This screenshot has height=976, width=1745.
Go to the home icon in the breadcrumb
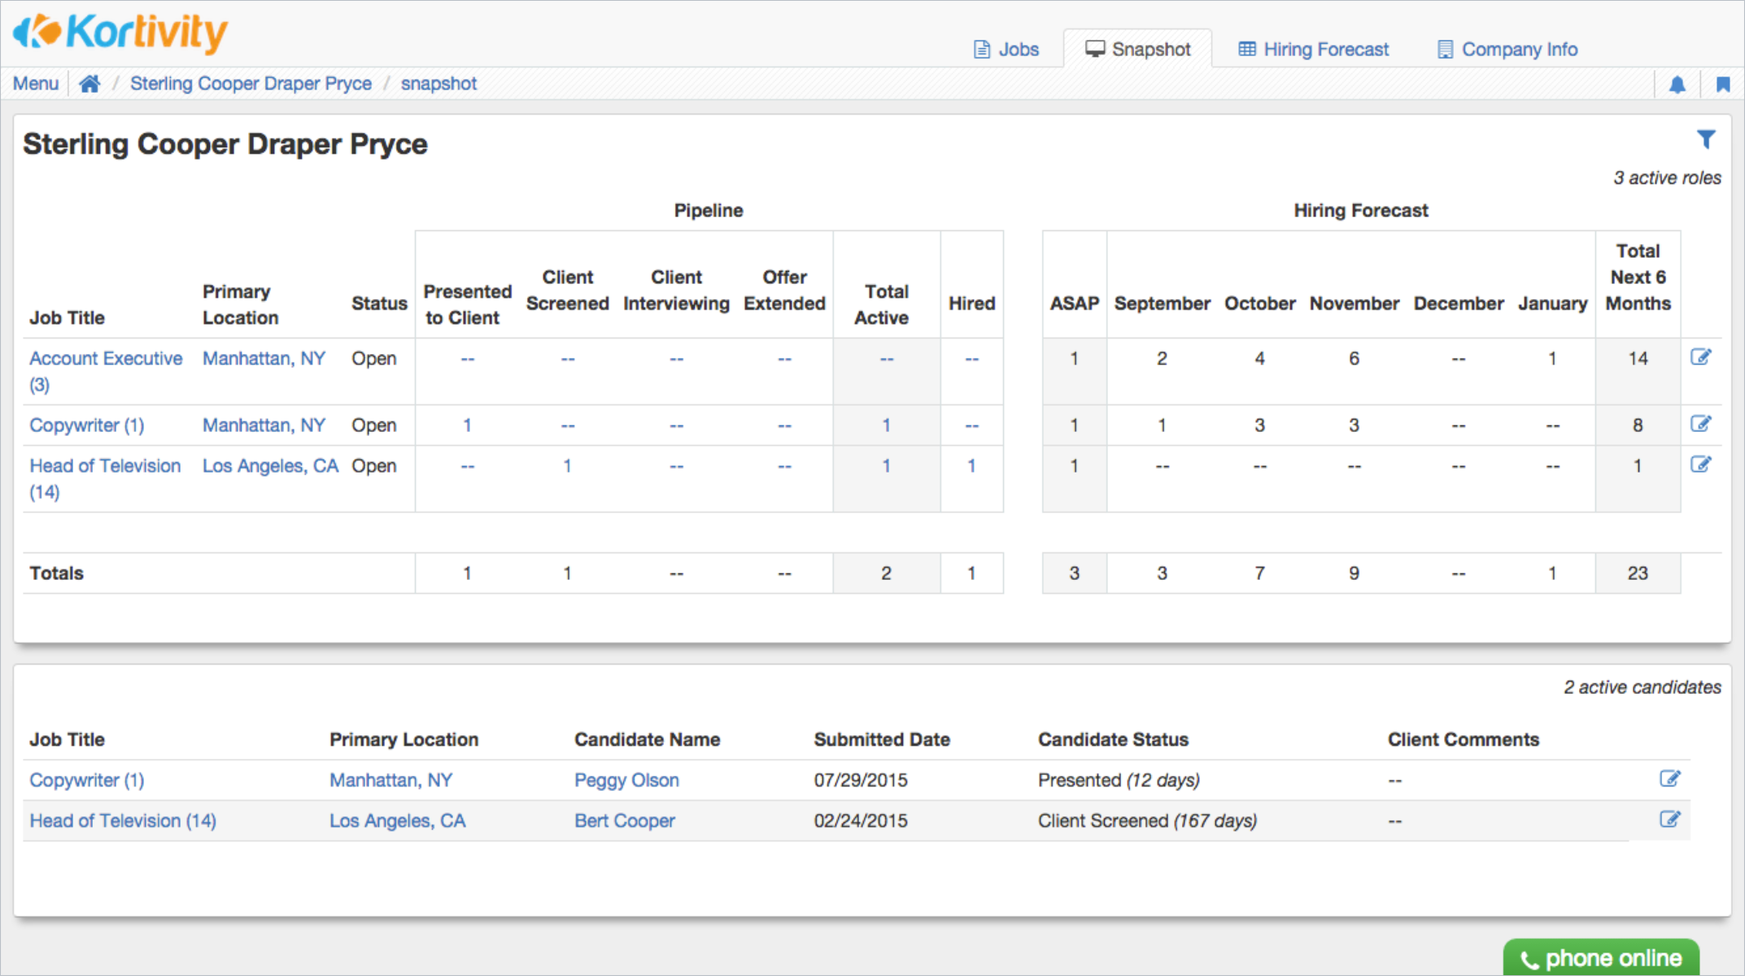89,84
